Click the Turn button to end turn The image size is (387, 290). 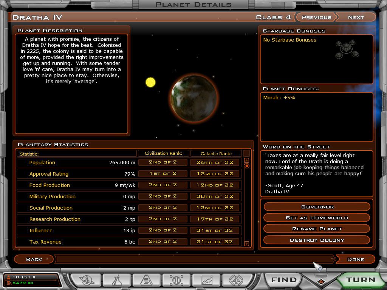coord(361,280)
